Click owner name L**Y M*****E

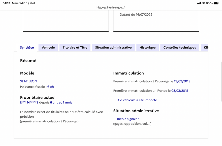(29, 102)
